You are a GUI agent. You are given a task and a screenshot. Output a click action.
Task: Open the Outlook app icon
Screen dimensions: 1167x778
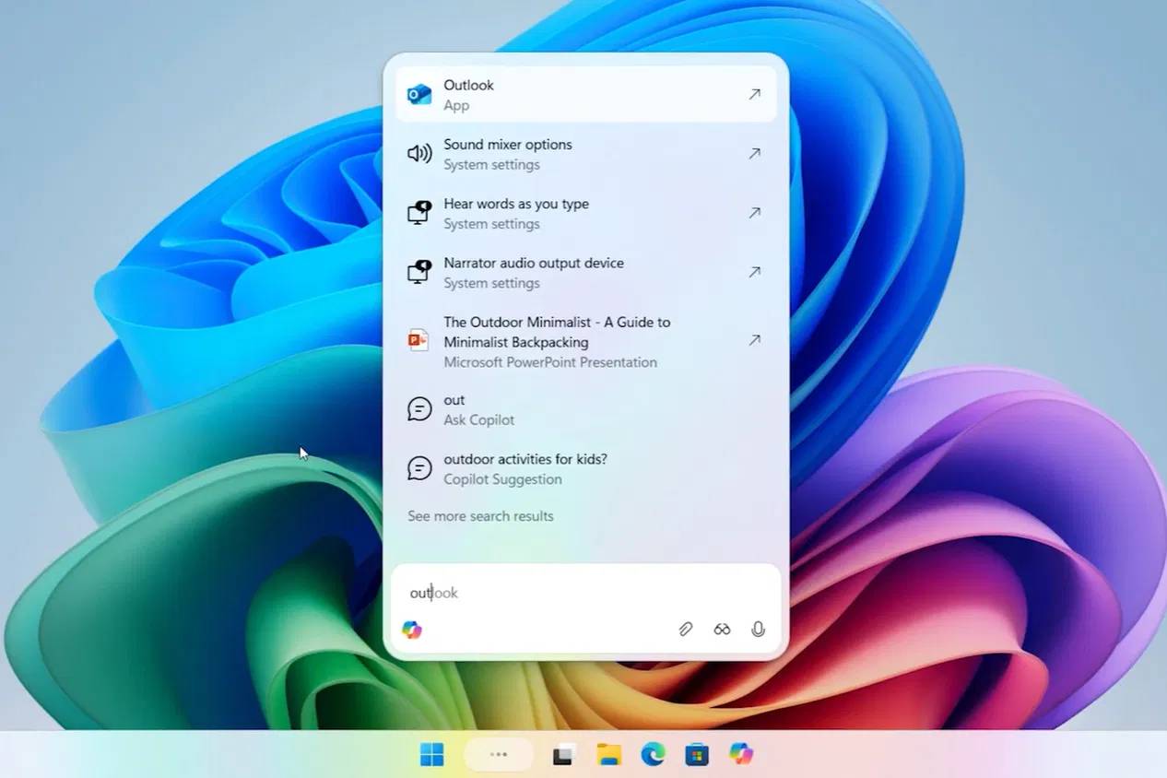click(x=419, y=94)
